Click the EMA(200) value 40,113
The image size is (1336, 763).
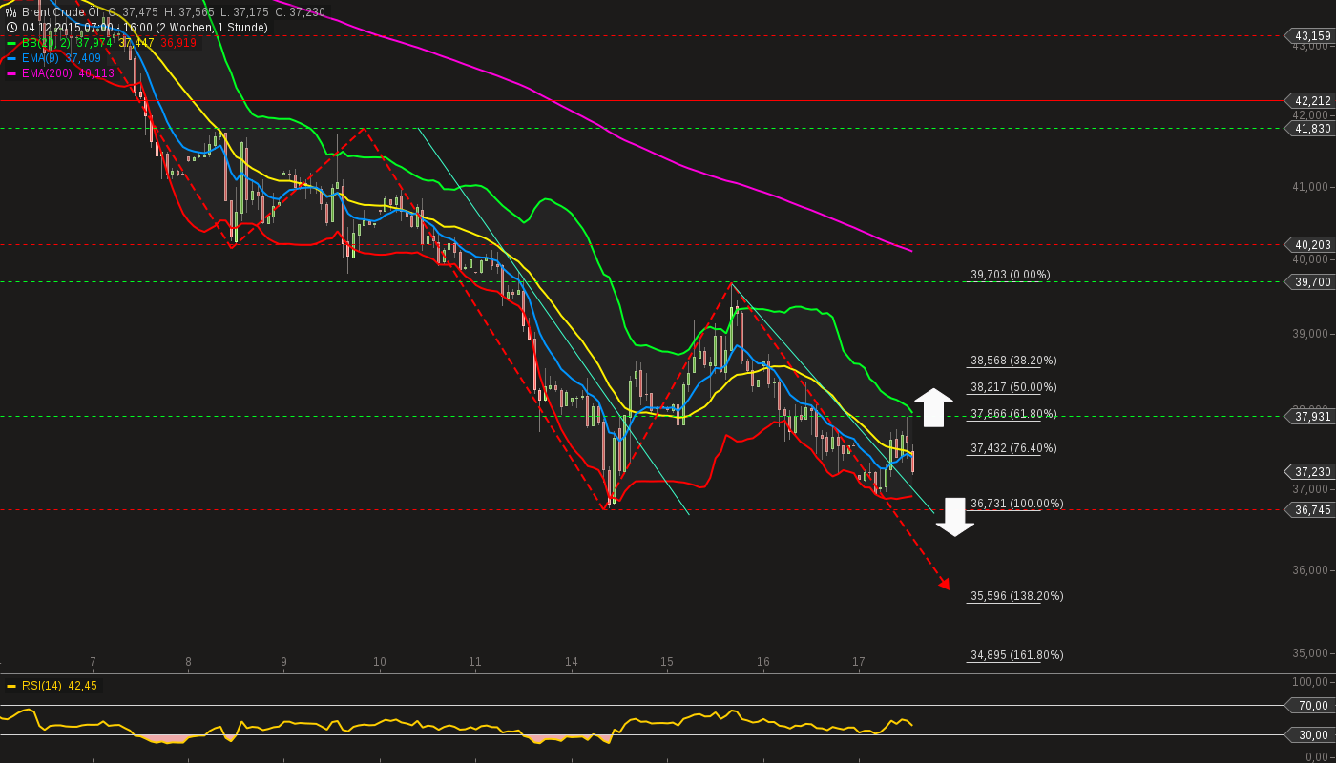coord(96,73)
